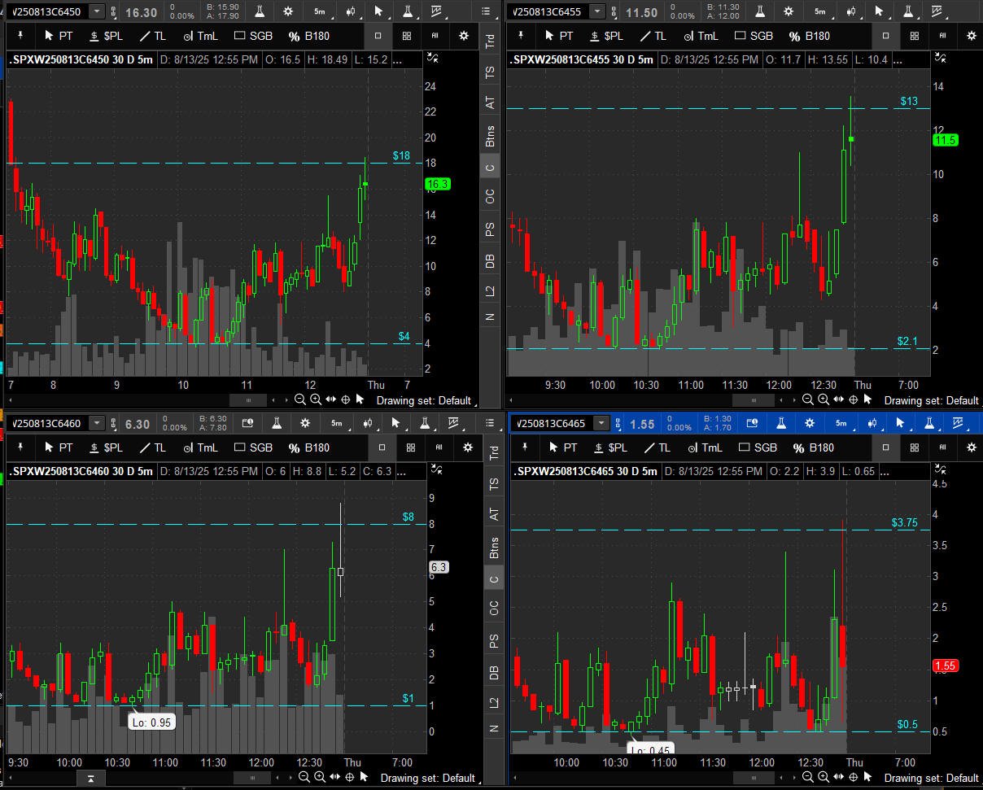Screen dimensions: 983x790
Task: Select the SGB rectangle tool on C6460 chart
Action: tap(253, 447)
